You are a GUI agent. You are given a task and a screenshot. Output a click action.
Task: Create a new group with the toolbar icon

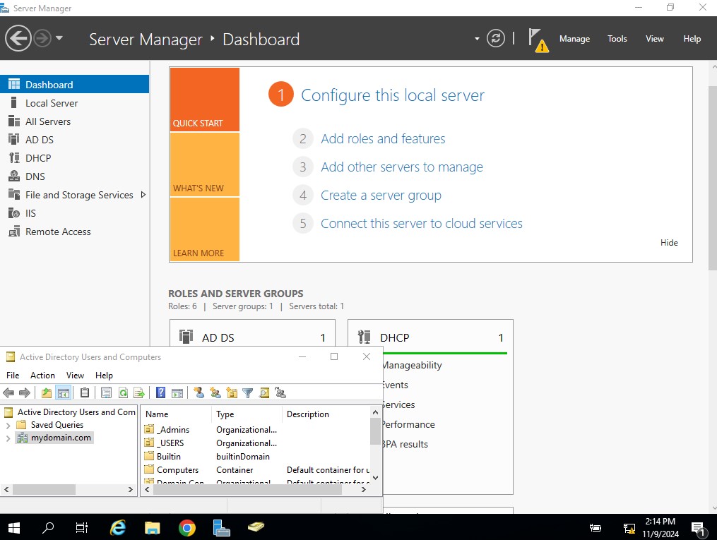[215, 392]
